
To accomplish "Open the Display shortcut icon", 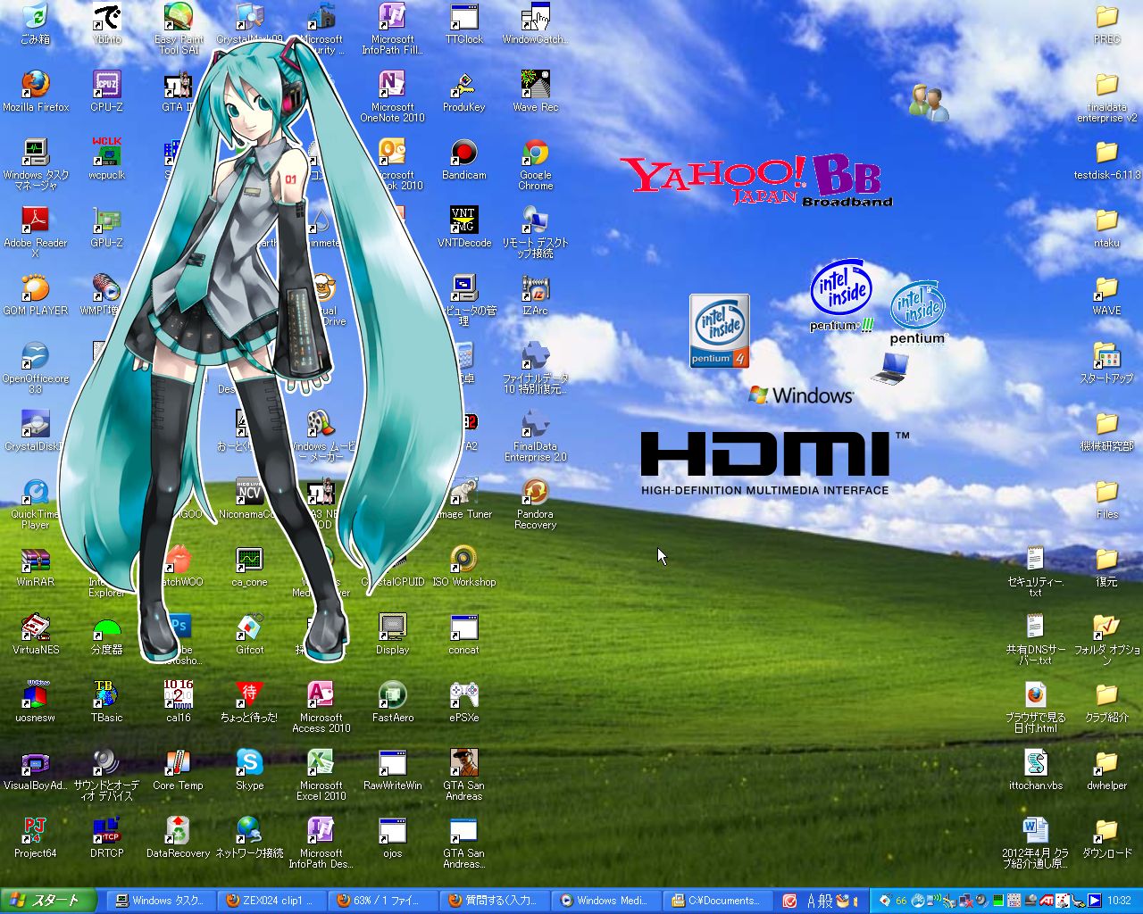I will click(393, 634).
